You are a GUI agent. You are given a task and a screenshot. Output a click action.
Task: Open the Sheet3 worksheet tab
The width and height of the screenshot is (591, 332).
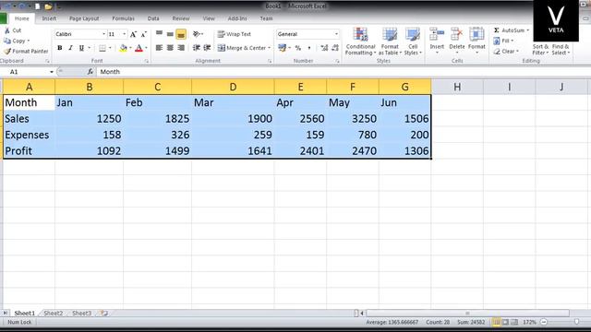click(81, 314)
